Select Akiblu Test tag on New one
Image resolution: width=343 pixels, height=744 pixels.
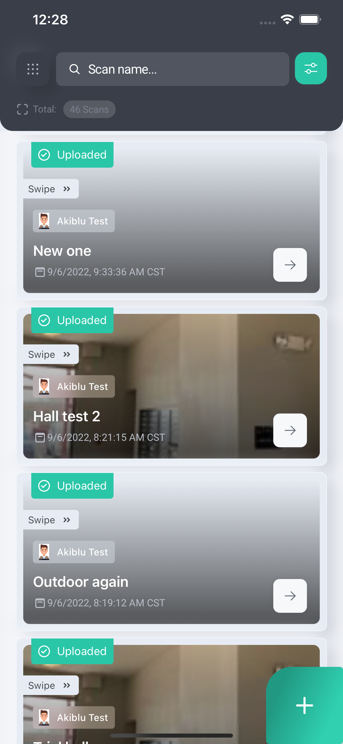(74, 221)
